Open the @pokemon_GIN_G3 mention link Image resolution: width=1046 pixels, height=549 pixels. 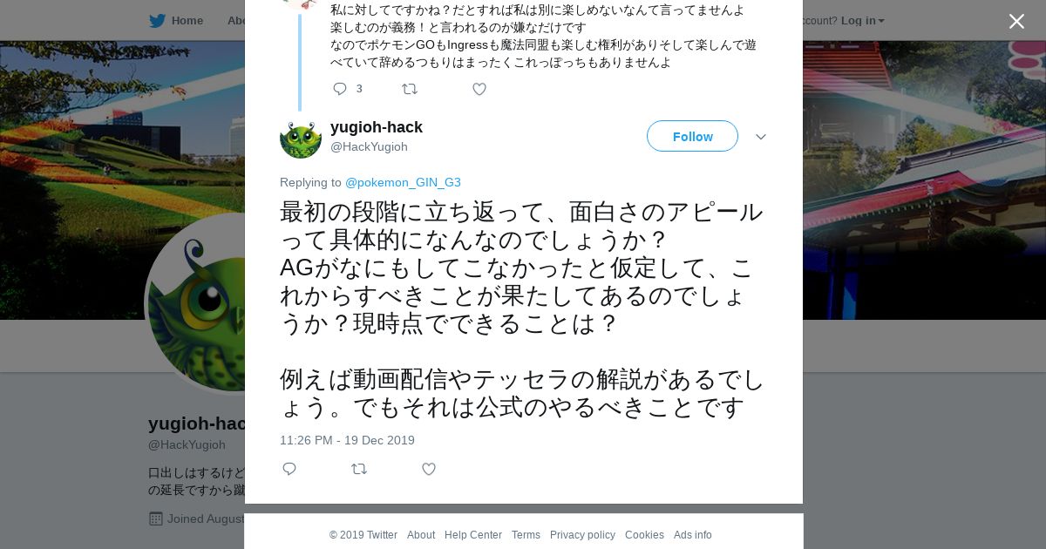point(403,182)
